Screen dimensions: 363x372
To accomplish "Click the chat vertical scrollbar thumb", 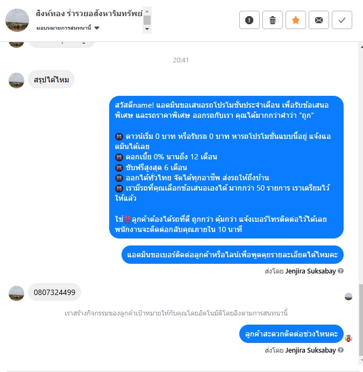I will point(361,320).
